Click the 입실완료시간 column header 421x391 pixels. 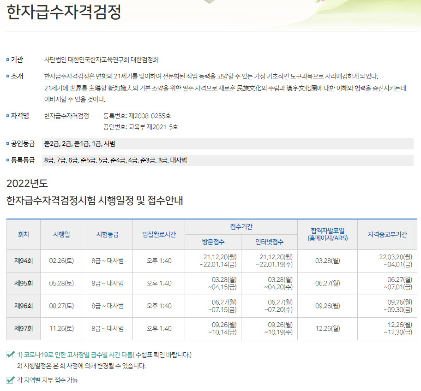pyautogui.click(x=159, y=234)
